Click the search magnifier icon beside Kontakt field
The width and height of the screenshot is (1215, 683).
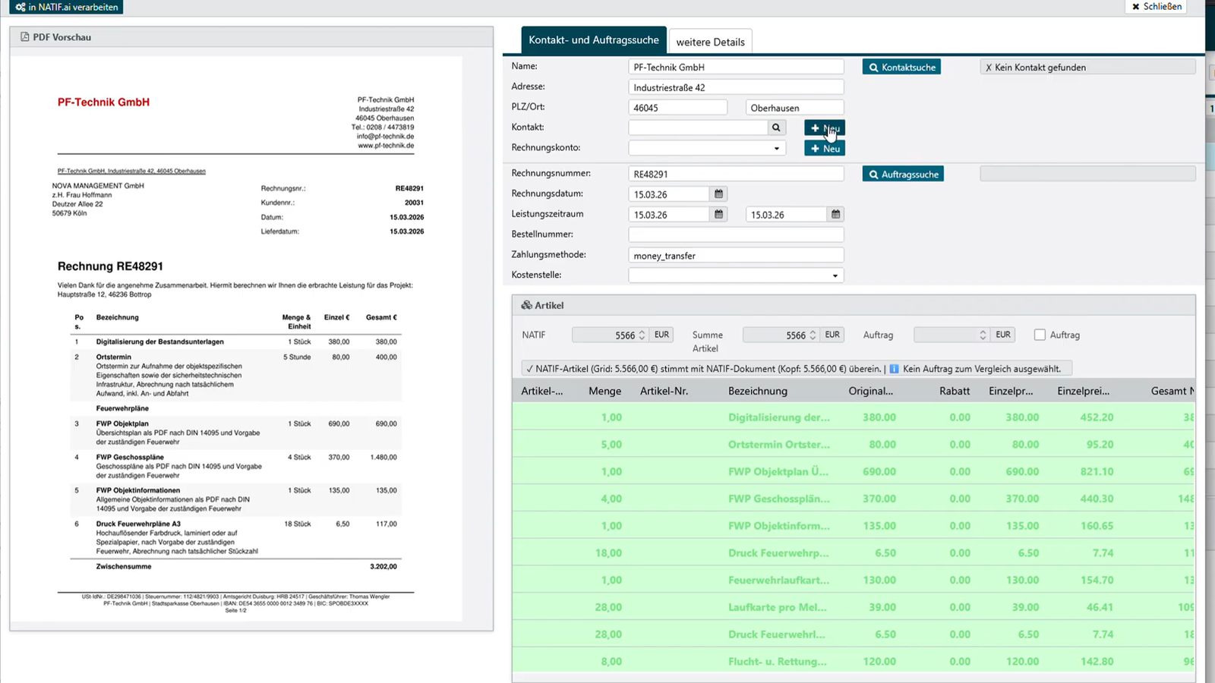pos(776,127)
